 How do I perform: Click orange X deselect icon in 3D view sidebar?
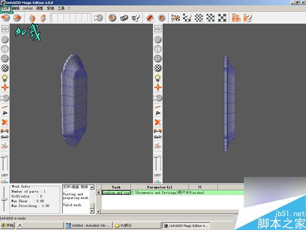tap(5, 123)
